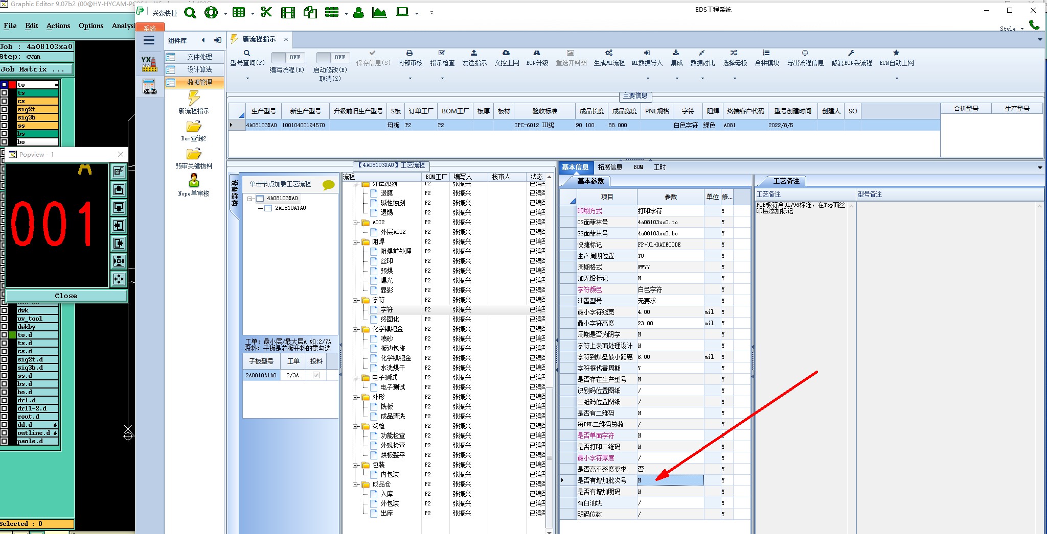The width and height of the screenshot is (1047, 534).
Task: Click the green table grid icon
Action: [238, 12]
